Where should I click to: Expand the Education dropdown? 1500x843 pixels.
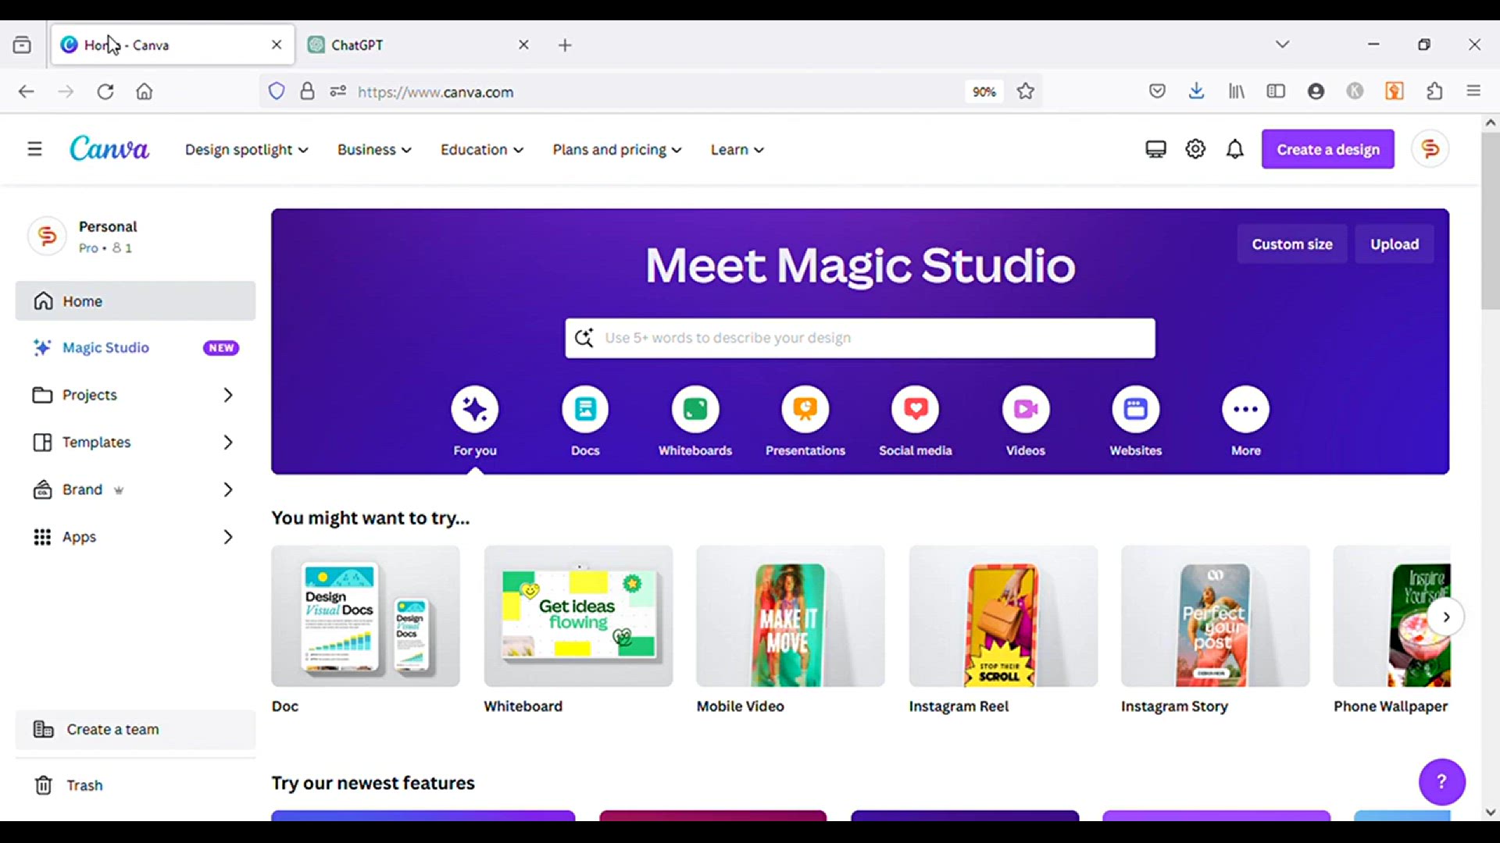point(482,149)
